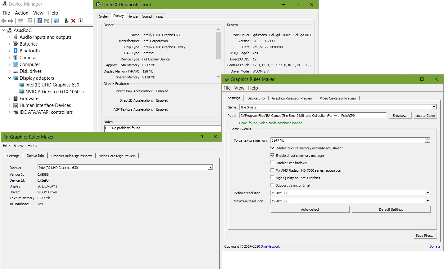Click the red X Uninstall device icon

(73, 21)
